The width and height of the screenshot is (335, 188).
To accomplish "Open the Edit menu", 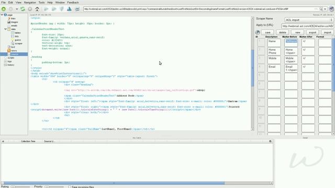I will click(10, 3).
